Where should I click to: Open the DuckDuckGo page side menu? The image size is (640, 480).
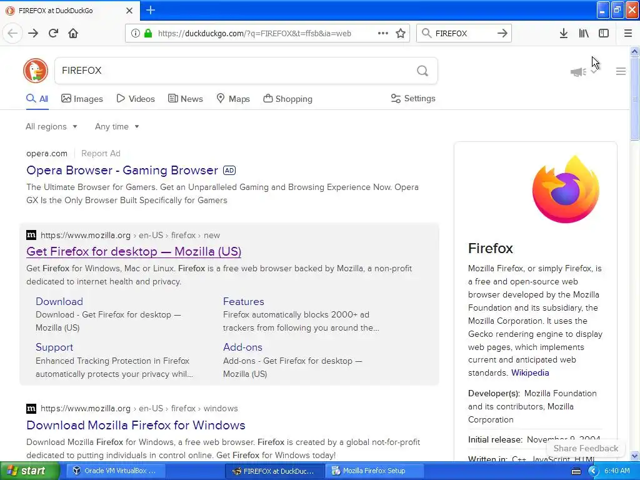coord(621,71)
